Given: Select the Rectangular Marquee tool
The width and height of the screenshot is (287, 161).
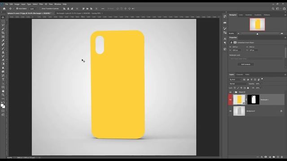Looking at the screenshot, I should tap(3, 21).
